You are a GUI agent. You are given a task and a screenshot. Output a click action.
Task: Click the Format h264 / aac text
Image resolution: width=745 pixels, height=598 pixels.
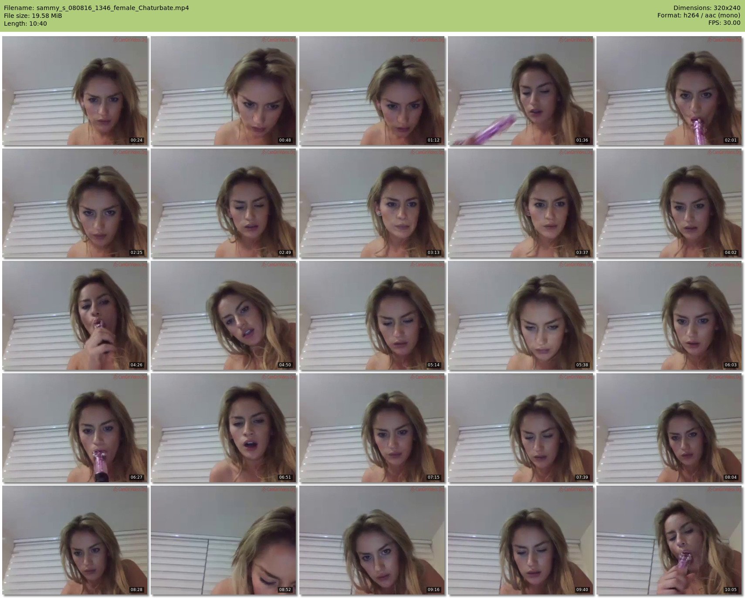(698, 16)
